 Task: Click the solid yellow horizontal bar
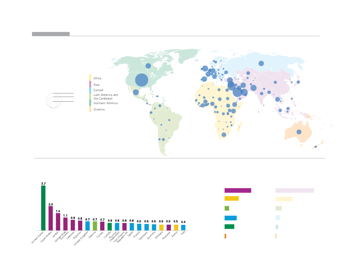pyautogui.click(x=231, y=198)
